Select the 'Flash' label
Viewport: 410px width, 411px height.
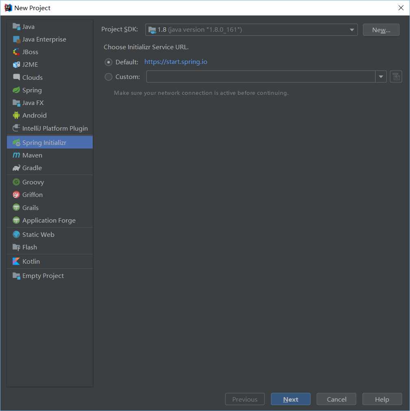pos(30,247)
